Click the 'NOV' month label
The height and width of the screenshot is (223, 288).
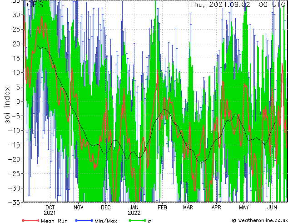79,208
